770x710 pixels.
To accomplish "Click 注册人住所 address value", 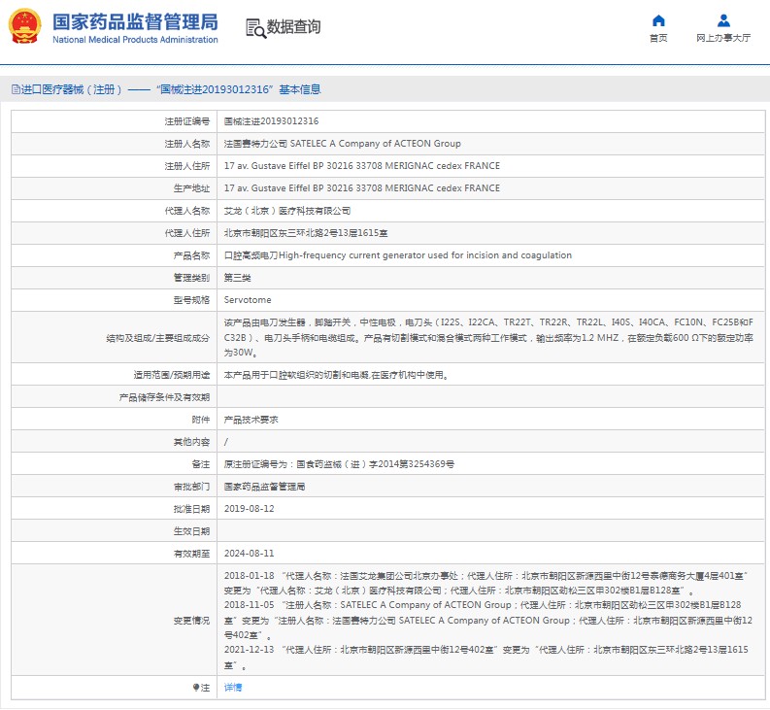I will tap(362, 166).
